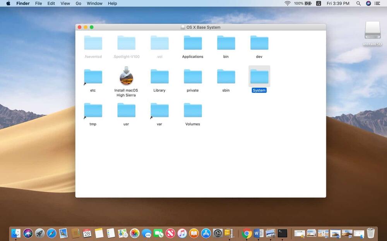Show the battery status menu
387x241 pixels.
click(x=308, y=3)
